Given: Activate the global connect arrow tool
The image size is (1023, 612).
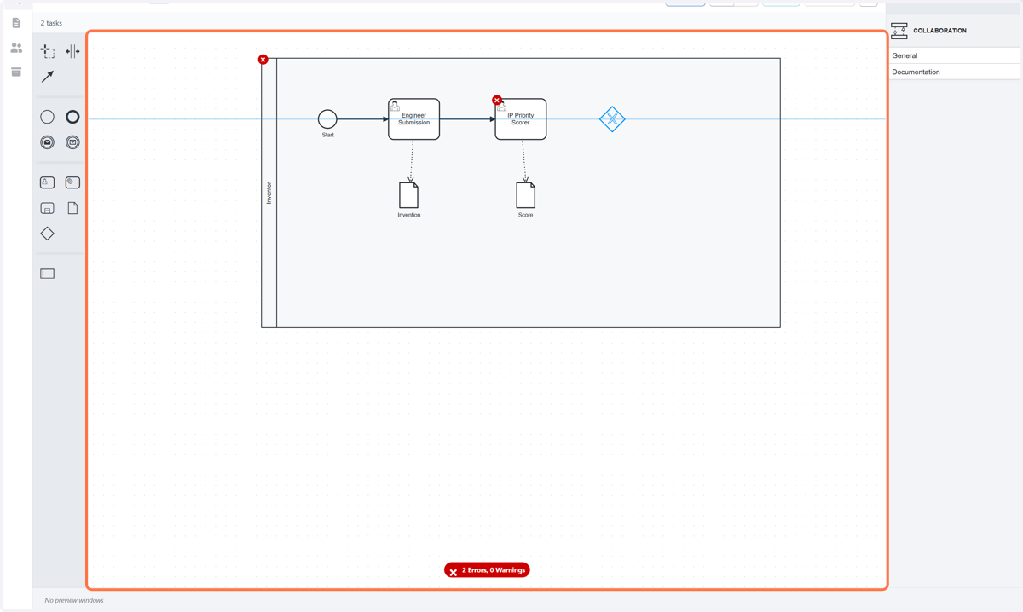Looking at the screenshot, I should click(48, 77).
